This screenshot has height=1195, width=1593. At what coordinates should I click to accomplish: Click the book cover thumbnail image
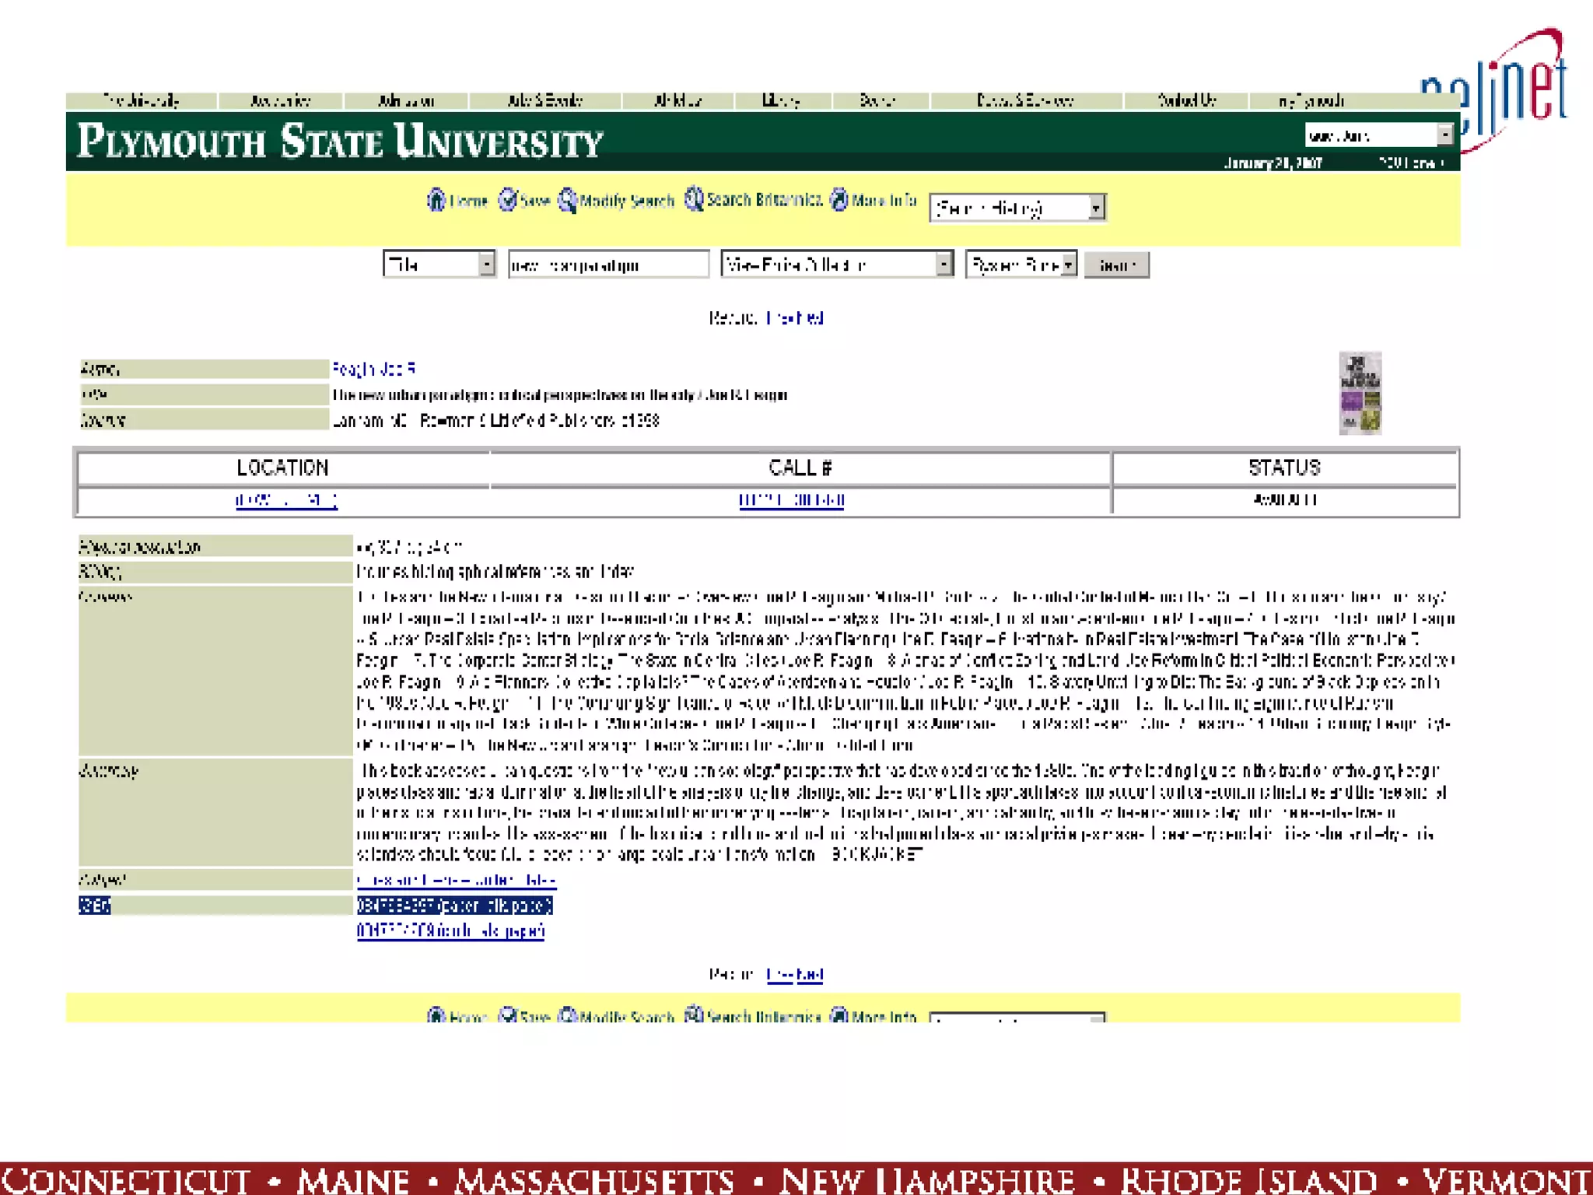click(1359, 393)
